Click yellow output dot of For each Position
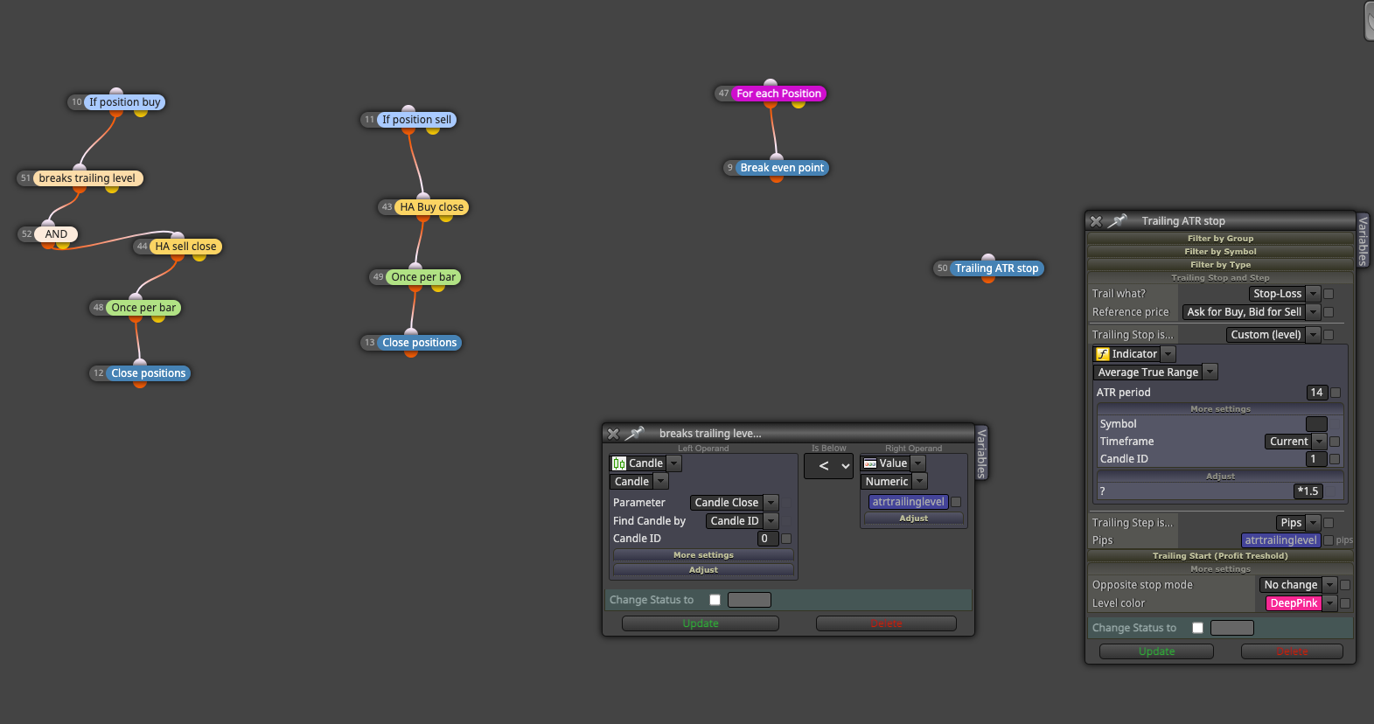The height and width of the screenshot is (724, 1374). (799, 104)
